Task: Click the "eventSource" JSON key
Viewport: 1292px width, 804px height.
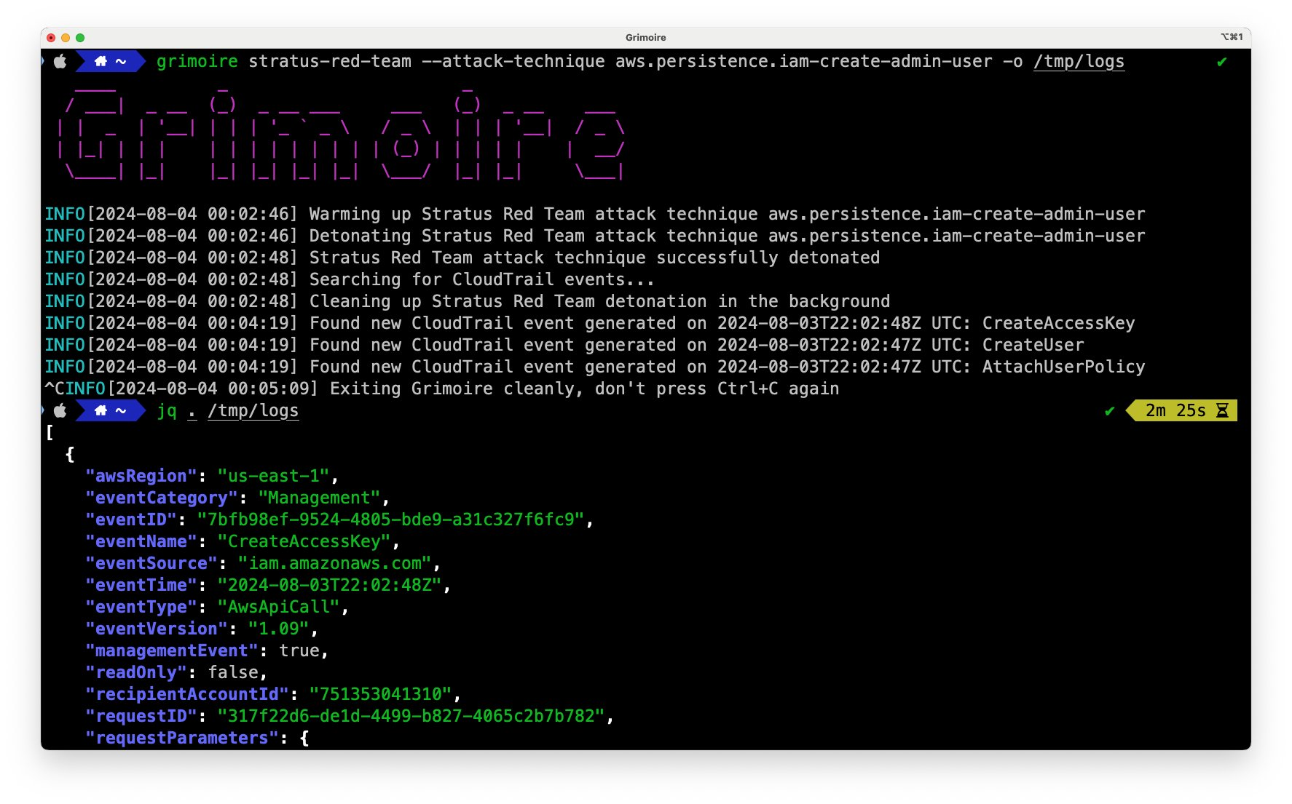Action: (x=151, y=563)
